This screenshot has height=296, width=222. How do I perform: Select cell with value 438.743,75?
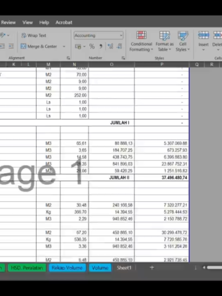112,157
